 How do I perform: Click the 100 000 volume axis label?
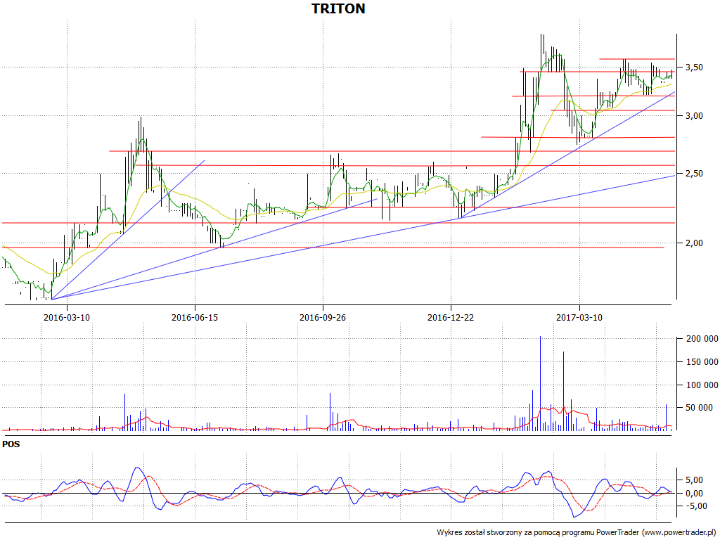click(702, 385)
